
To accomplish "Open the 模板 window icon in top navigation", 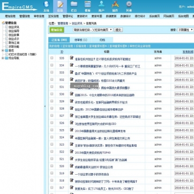I will point(87,4).
